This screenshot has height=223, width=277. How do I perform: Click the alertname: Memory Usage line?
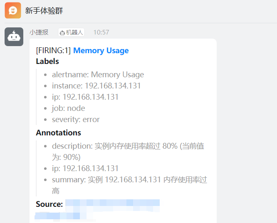98,75
